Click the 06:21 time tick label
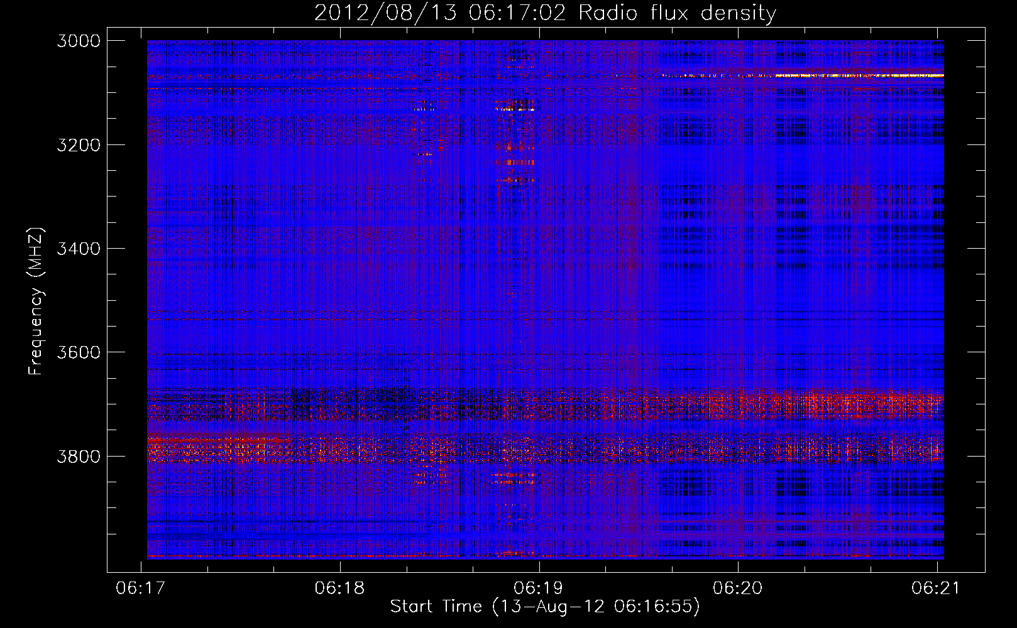This screenshot has height=628, width=1017. point(936,588)
